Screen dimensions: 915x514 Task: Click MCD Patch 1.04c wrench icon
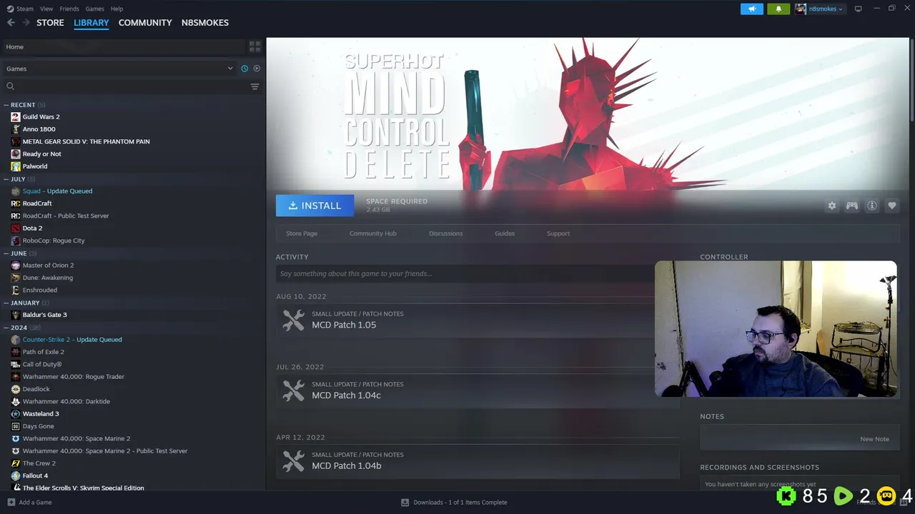[x=293, y=390]
